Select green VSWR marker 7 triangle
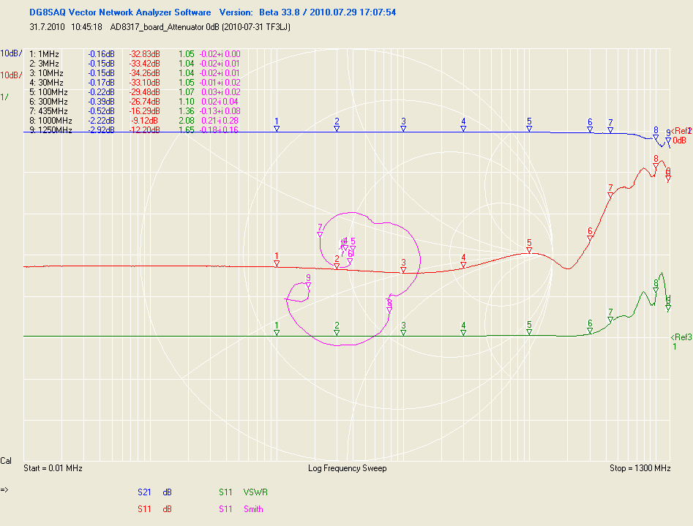Viewport: 693px width, 526px height. 610,320
